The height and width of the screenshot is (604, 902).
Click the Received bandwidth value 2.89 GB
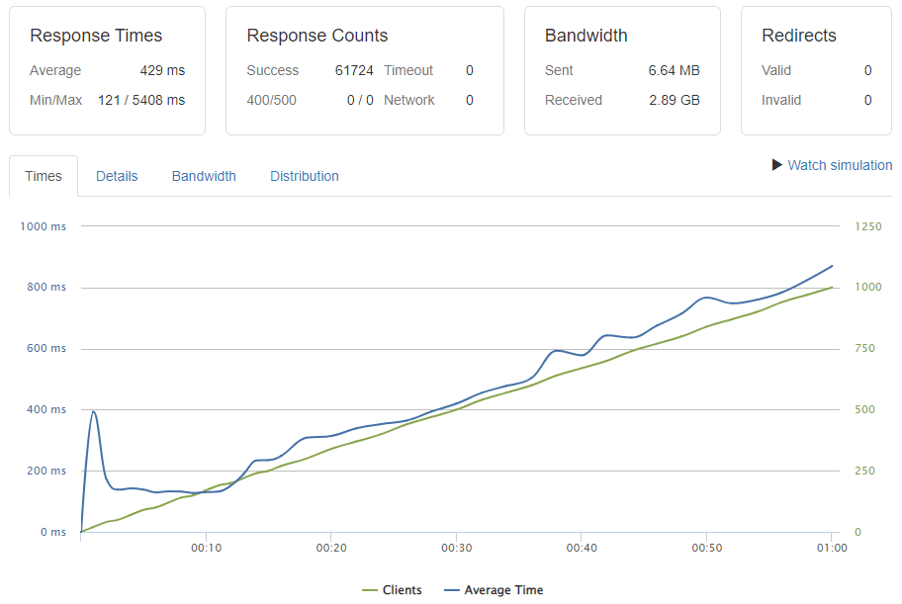click(675, 100)
